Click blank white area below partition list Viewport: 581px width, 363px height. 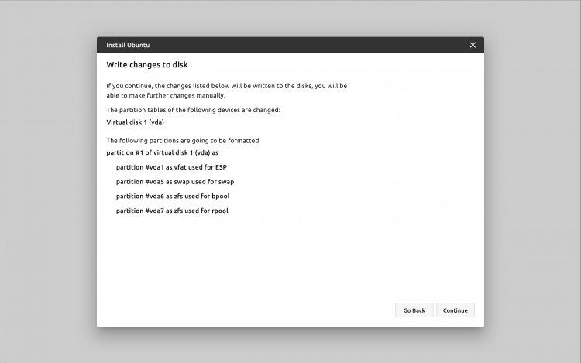coord(260,259)
